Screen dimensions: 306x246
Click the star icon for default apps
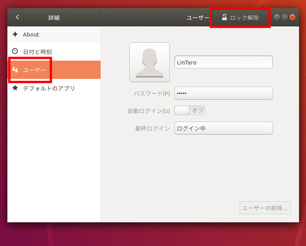coord(15,88)
